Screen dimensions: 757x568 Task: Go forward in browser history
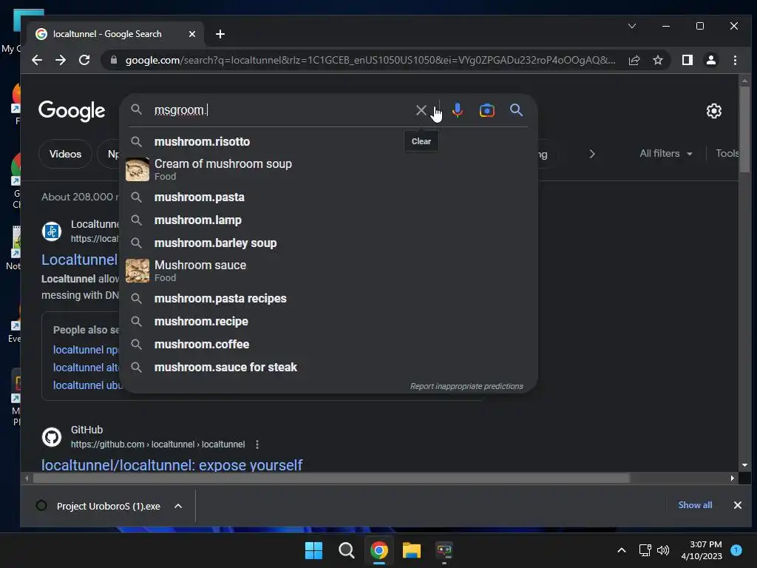(61, 60)
